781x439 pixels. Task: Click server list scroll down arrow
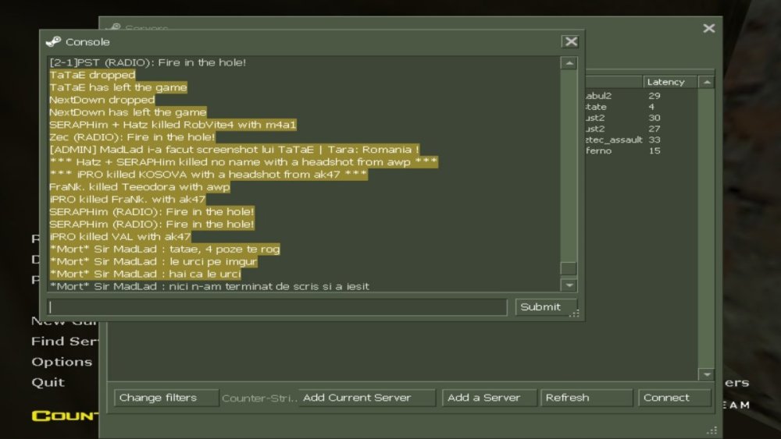tap(707, 374)
